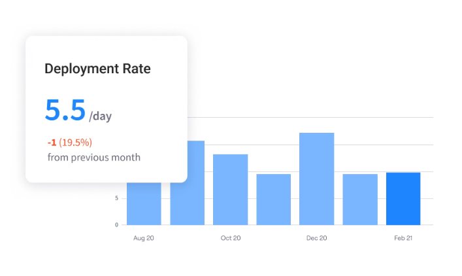This screenshot has height=276, width=462.
Task: Click the Oct 20 x-axis label
Action: tap(230, 238)
